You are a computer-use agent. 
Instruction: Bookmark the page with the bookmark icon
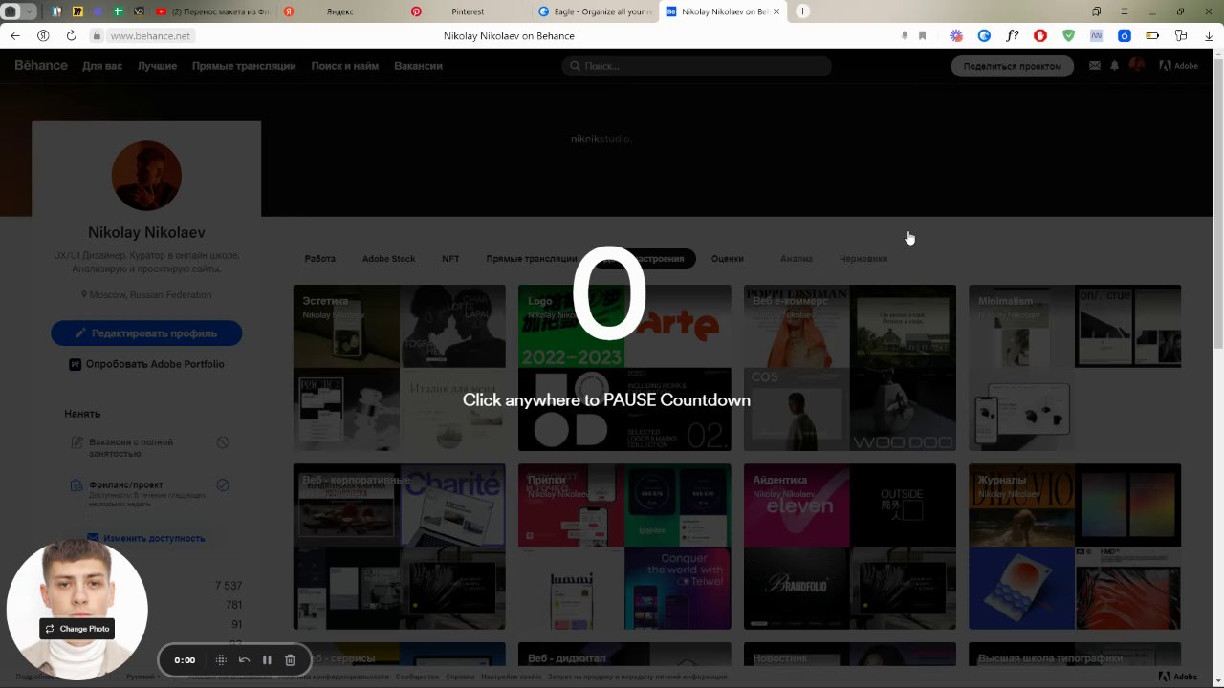(922, 35)
